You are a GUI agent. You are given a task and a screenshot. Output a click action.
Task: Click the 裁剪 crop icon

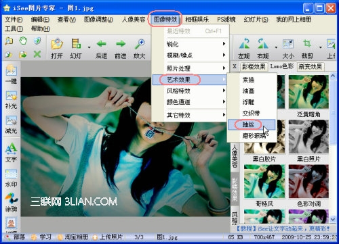(x=307, y=43)
